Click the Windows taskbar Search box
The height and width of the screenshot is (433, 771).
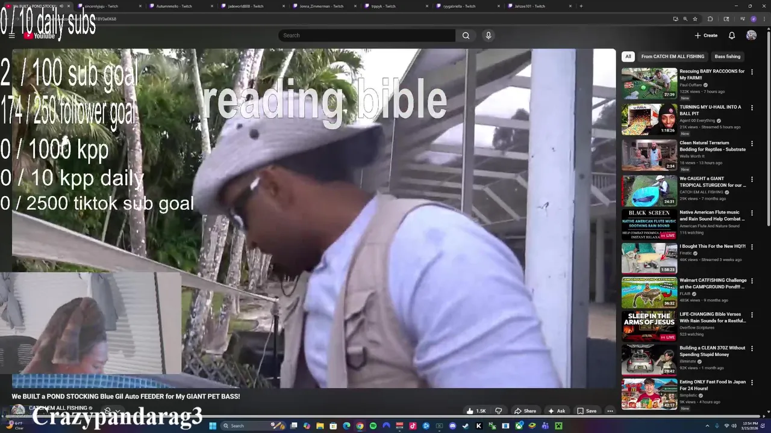coord(254,426)
